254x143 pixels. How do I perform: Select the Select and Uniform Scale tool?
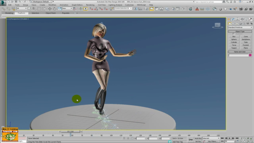(x=60, y=9)
